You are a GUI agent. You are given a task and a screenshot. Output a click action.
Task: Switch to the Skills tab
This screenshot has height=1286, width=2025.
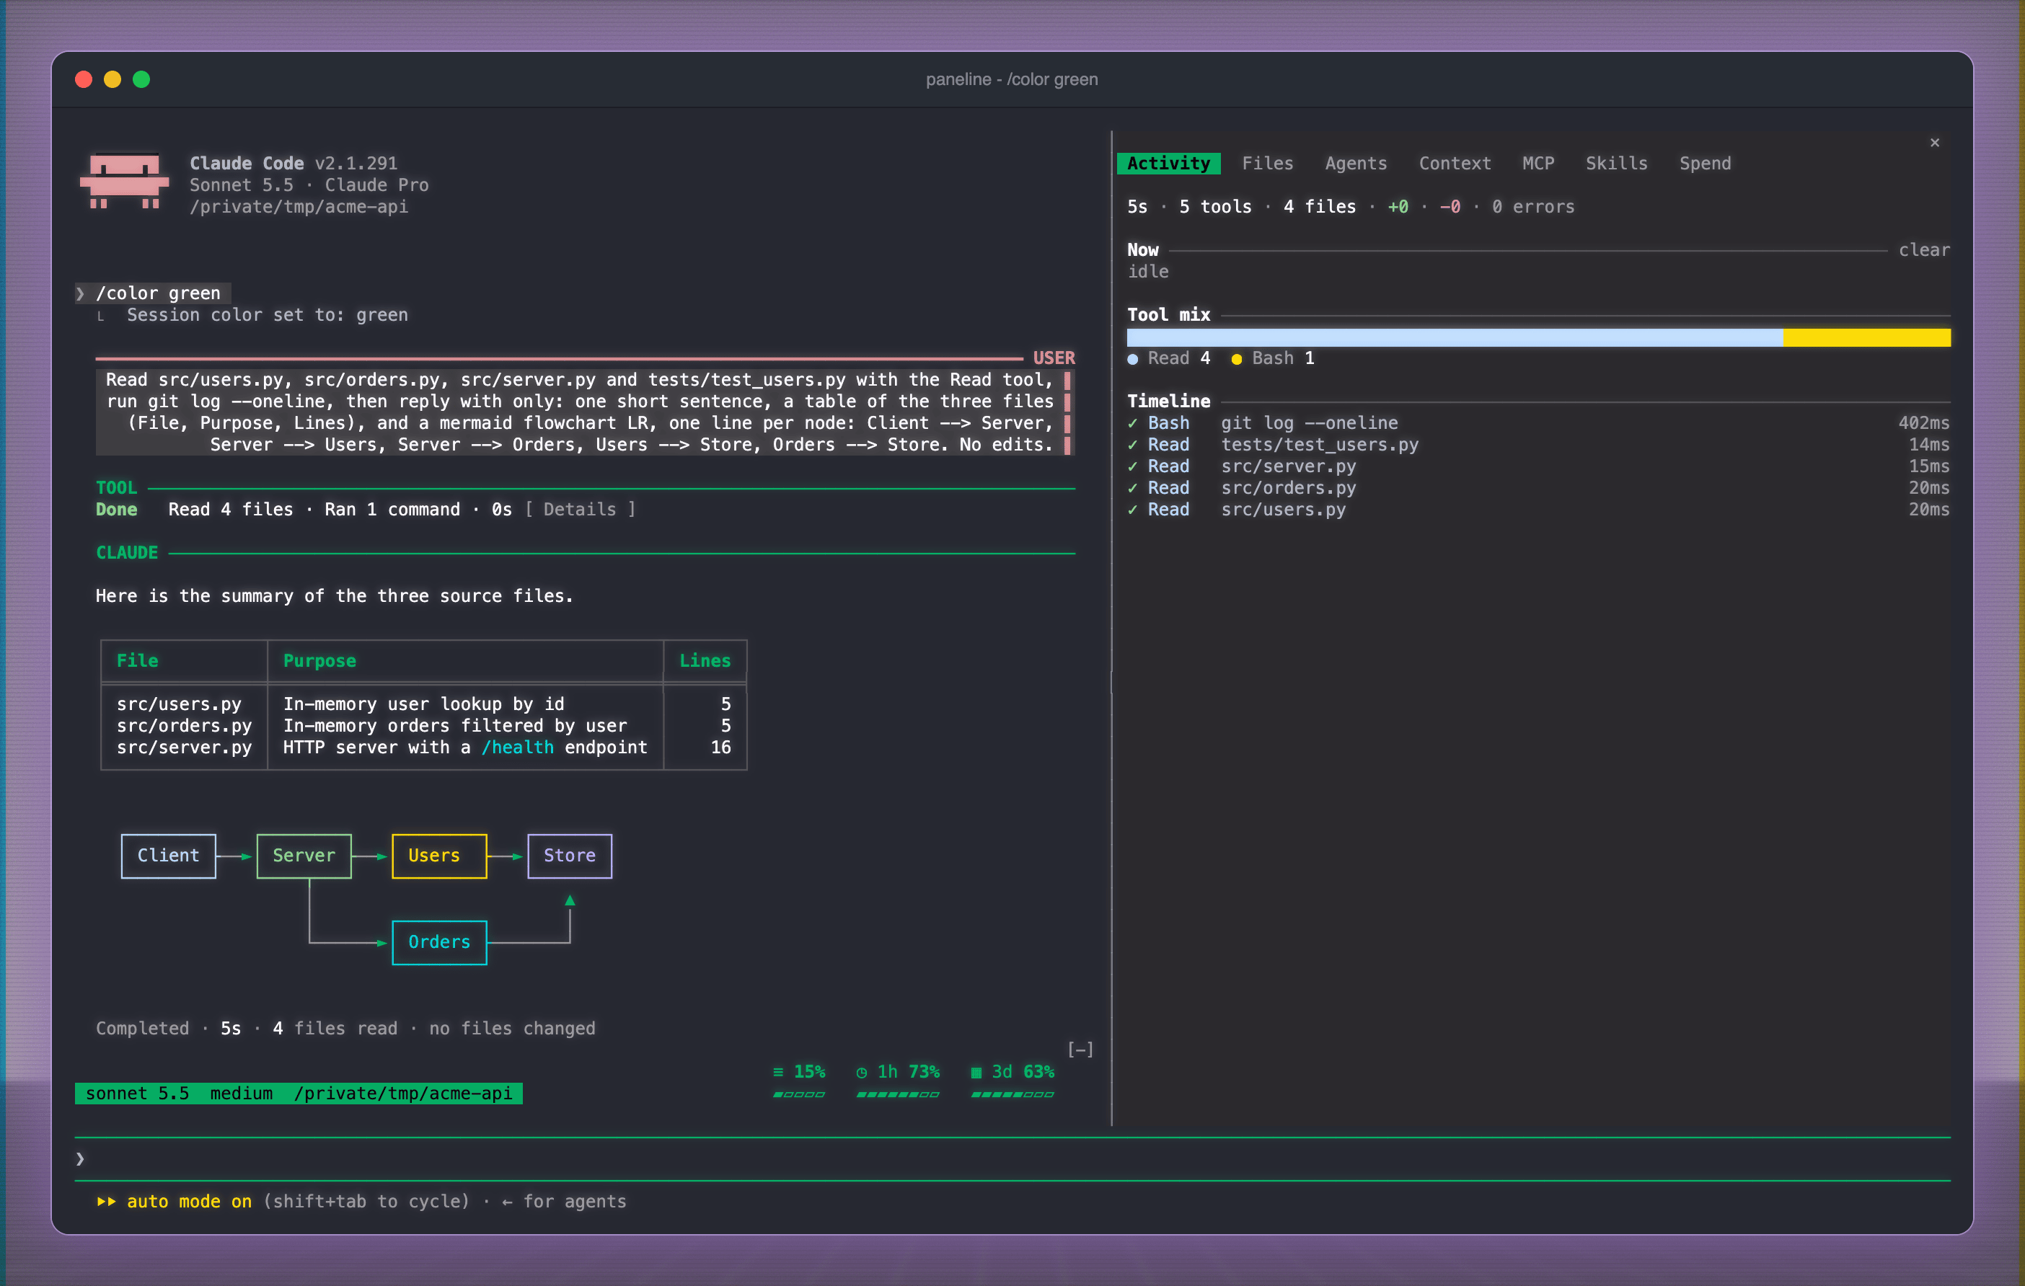point(1616,163)
